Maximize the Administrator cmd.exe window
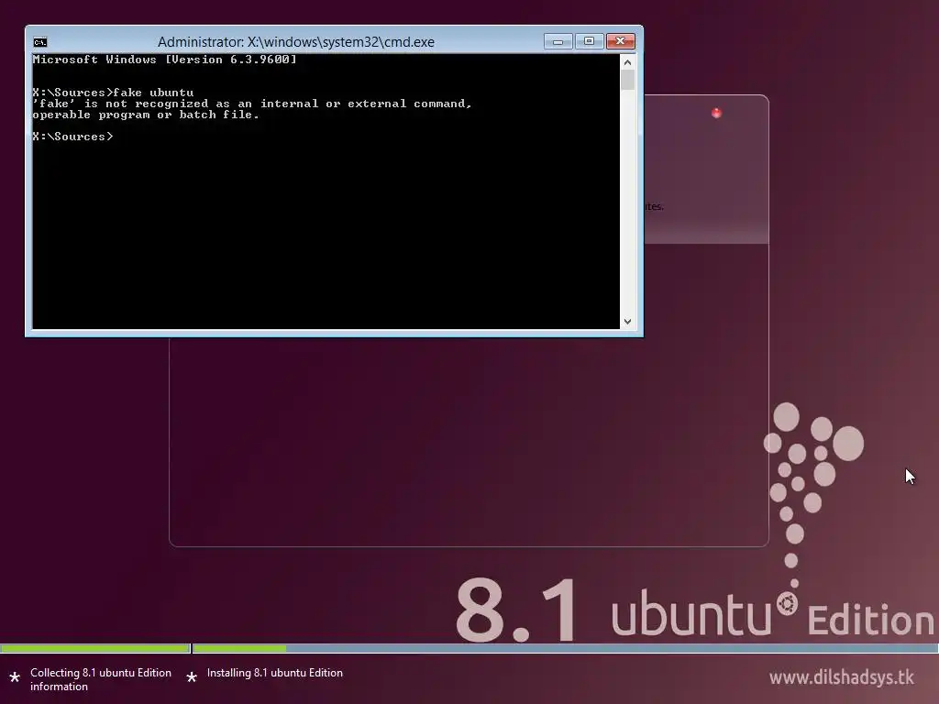939x704 pixels. point(589,41)
